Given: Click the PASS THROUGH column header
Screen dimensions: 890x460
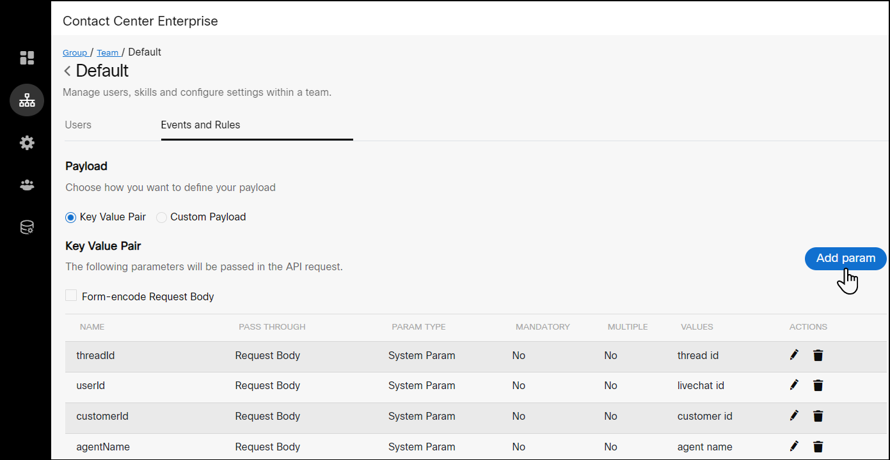Looking at the screenshot, I should tap(272, 326).
